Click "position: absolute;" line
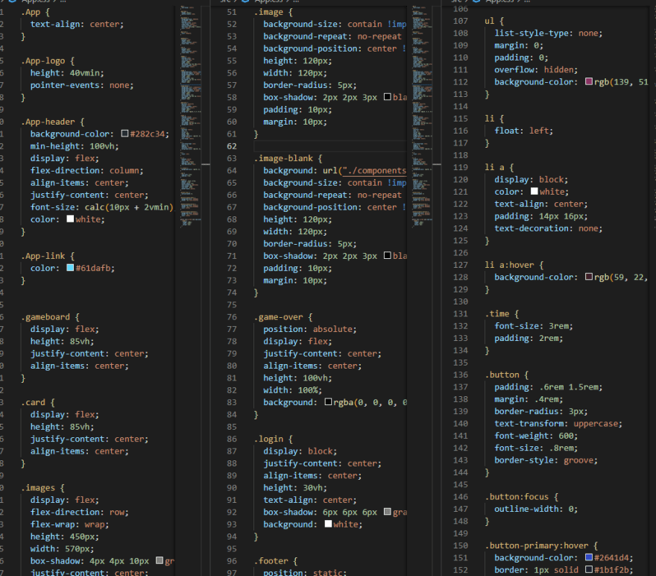The width and height of the screenshot is (656, 576). (310, 329)
